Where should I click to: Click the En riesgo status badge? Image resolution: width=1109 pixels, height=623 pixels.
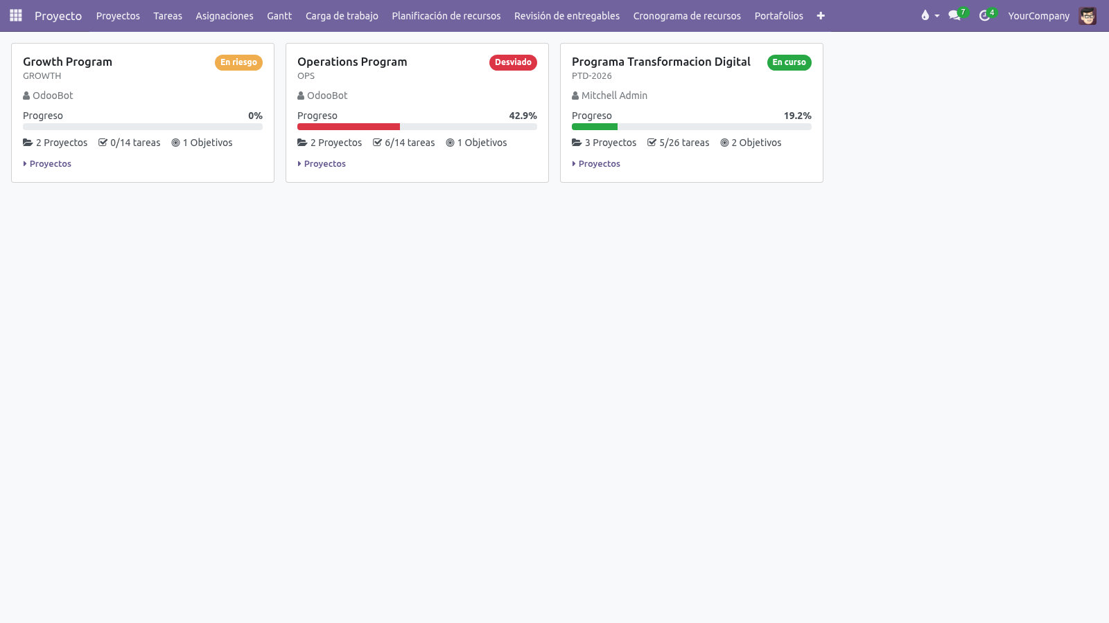238,62
